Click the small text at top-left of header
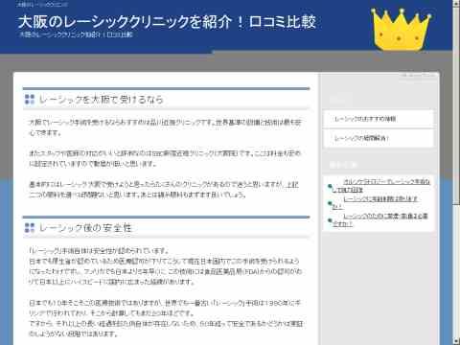The width and height of the screenshot is (460, 345). tap(42, 5)
